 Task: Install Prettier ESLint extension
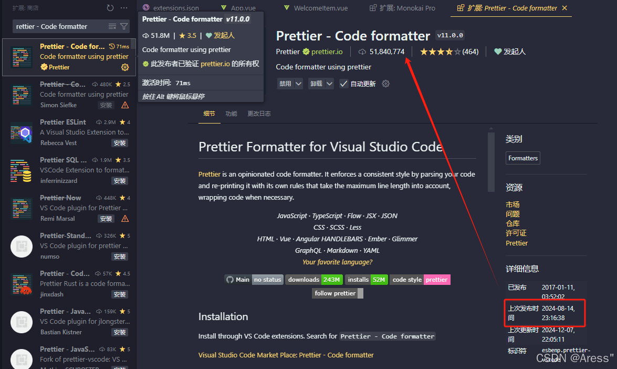(120, 143)
